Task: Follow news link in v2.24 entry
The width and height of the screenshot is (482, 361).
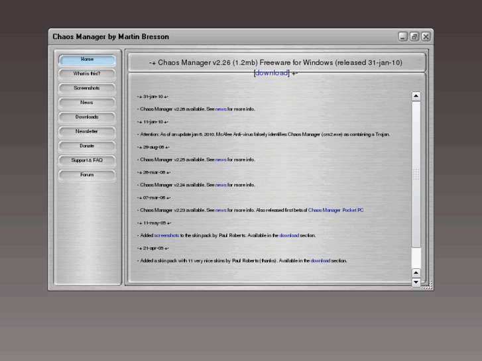Action: click(221, 185)
